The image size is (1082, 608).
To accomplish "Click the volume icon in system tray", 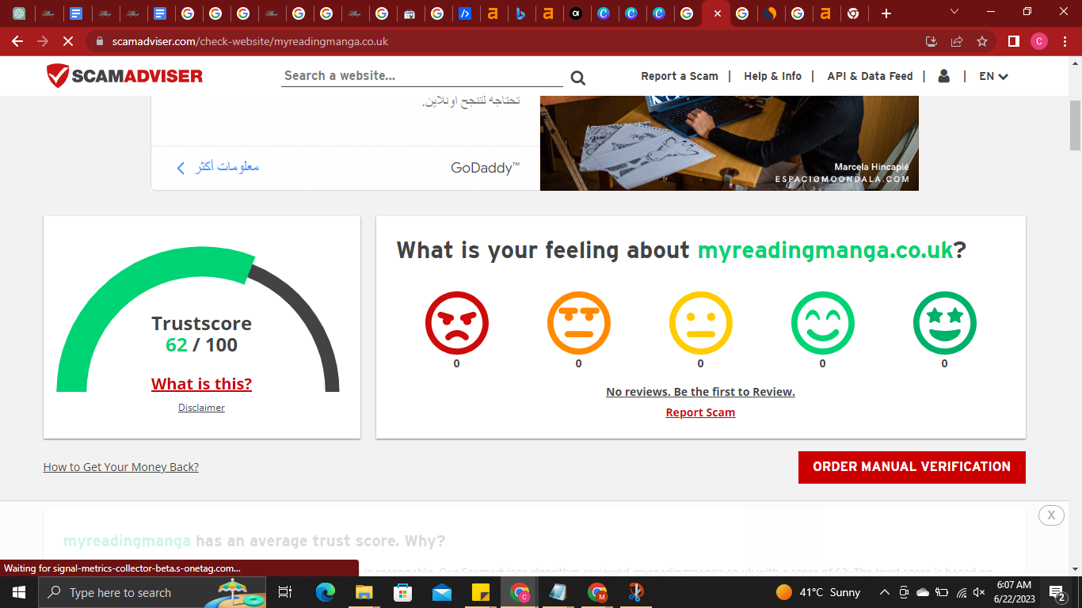I will pyautogui.click(x=979, y=592).
